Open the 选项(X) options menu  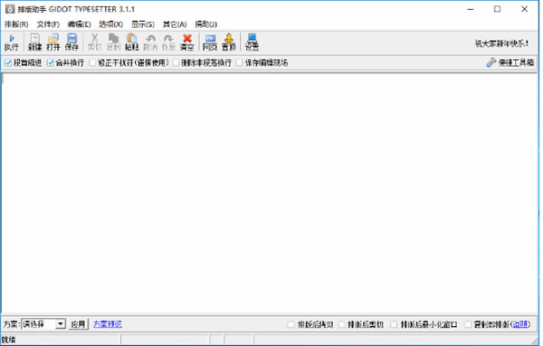point(110,24)
